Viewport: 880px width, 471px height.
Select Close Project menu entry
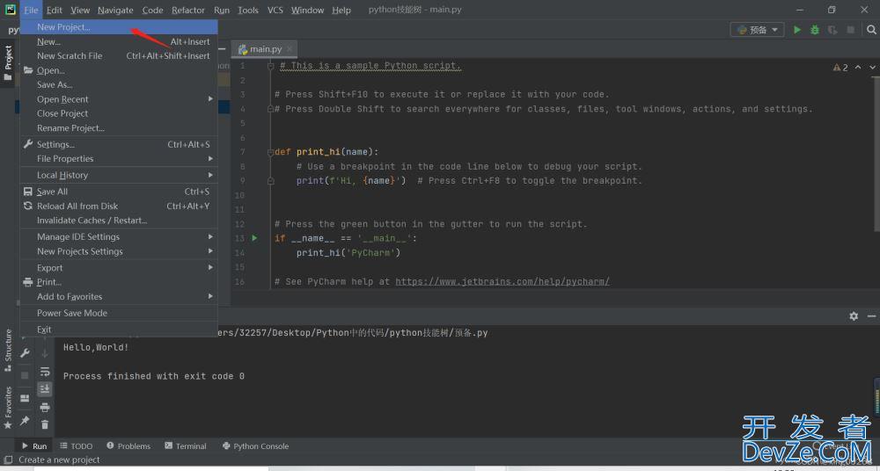(x=119, y=113)
